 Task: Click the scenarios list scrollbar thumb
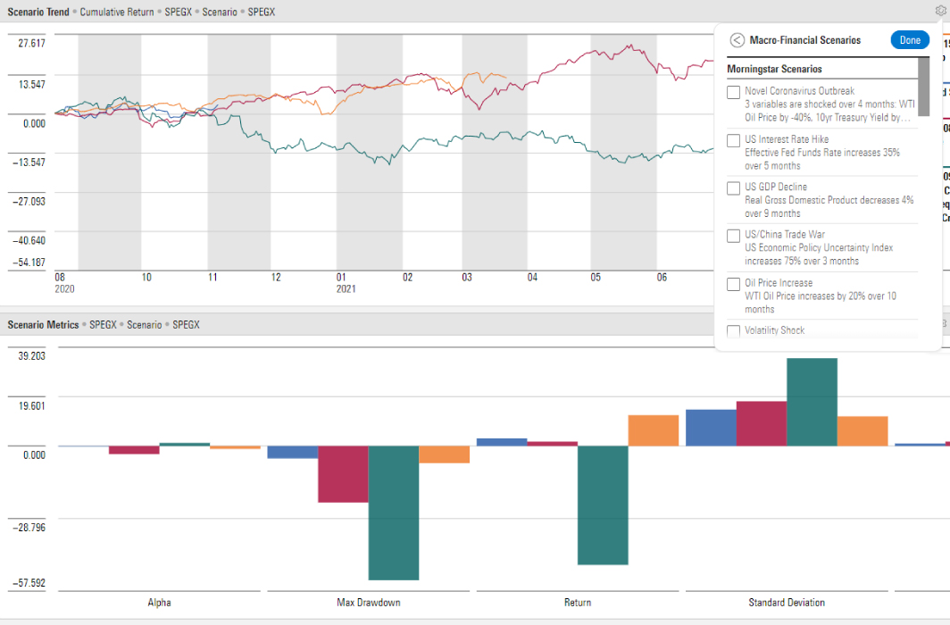(924, 87)
